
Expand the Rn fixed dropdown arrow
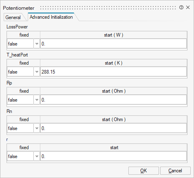click(37, 128)
